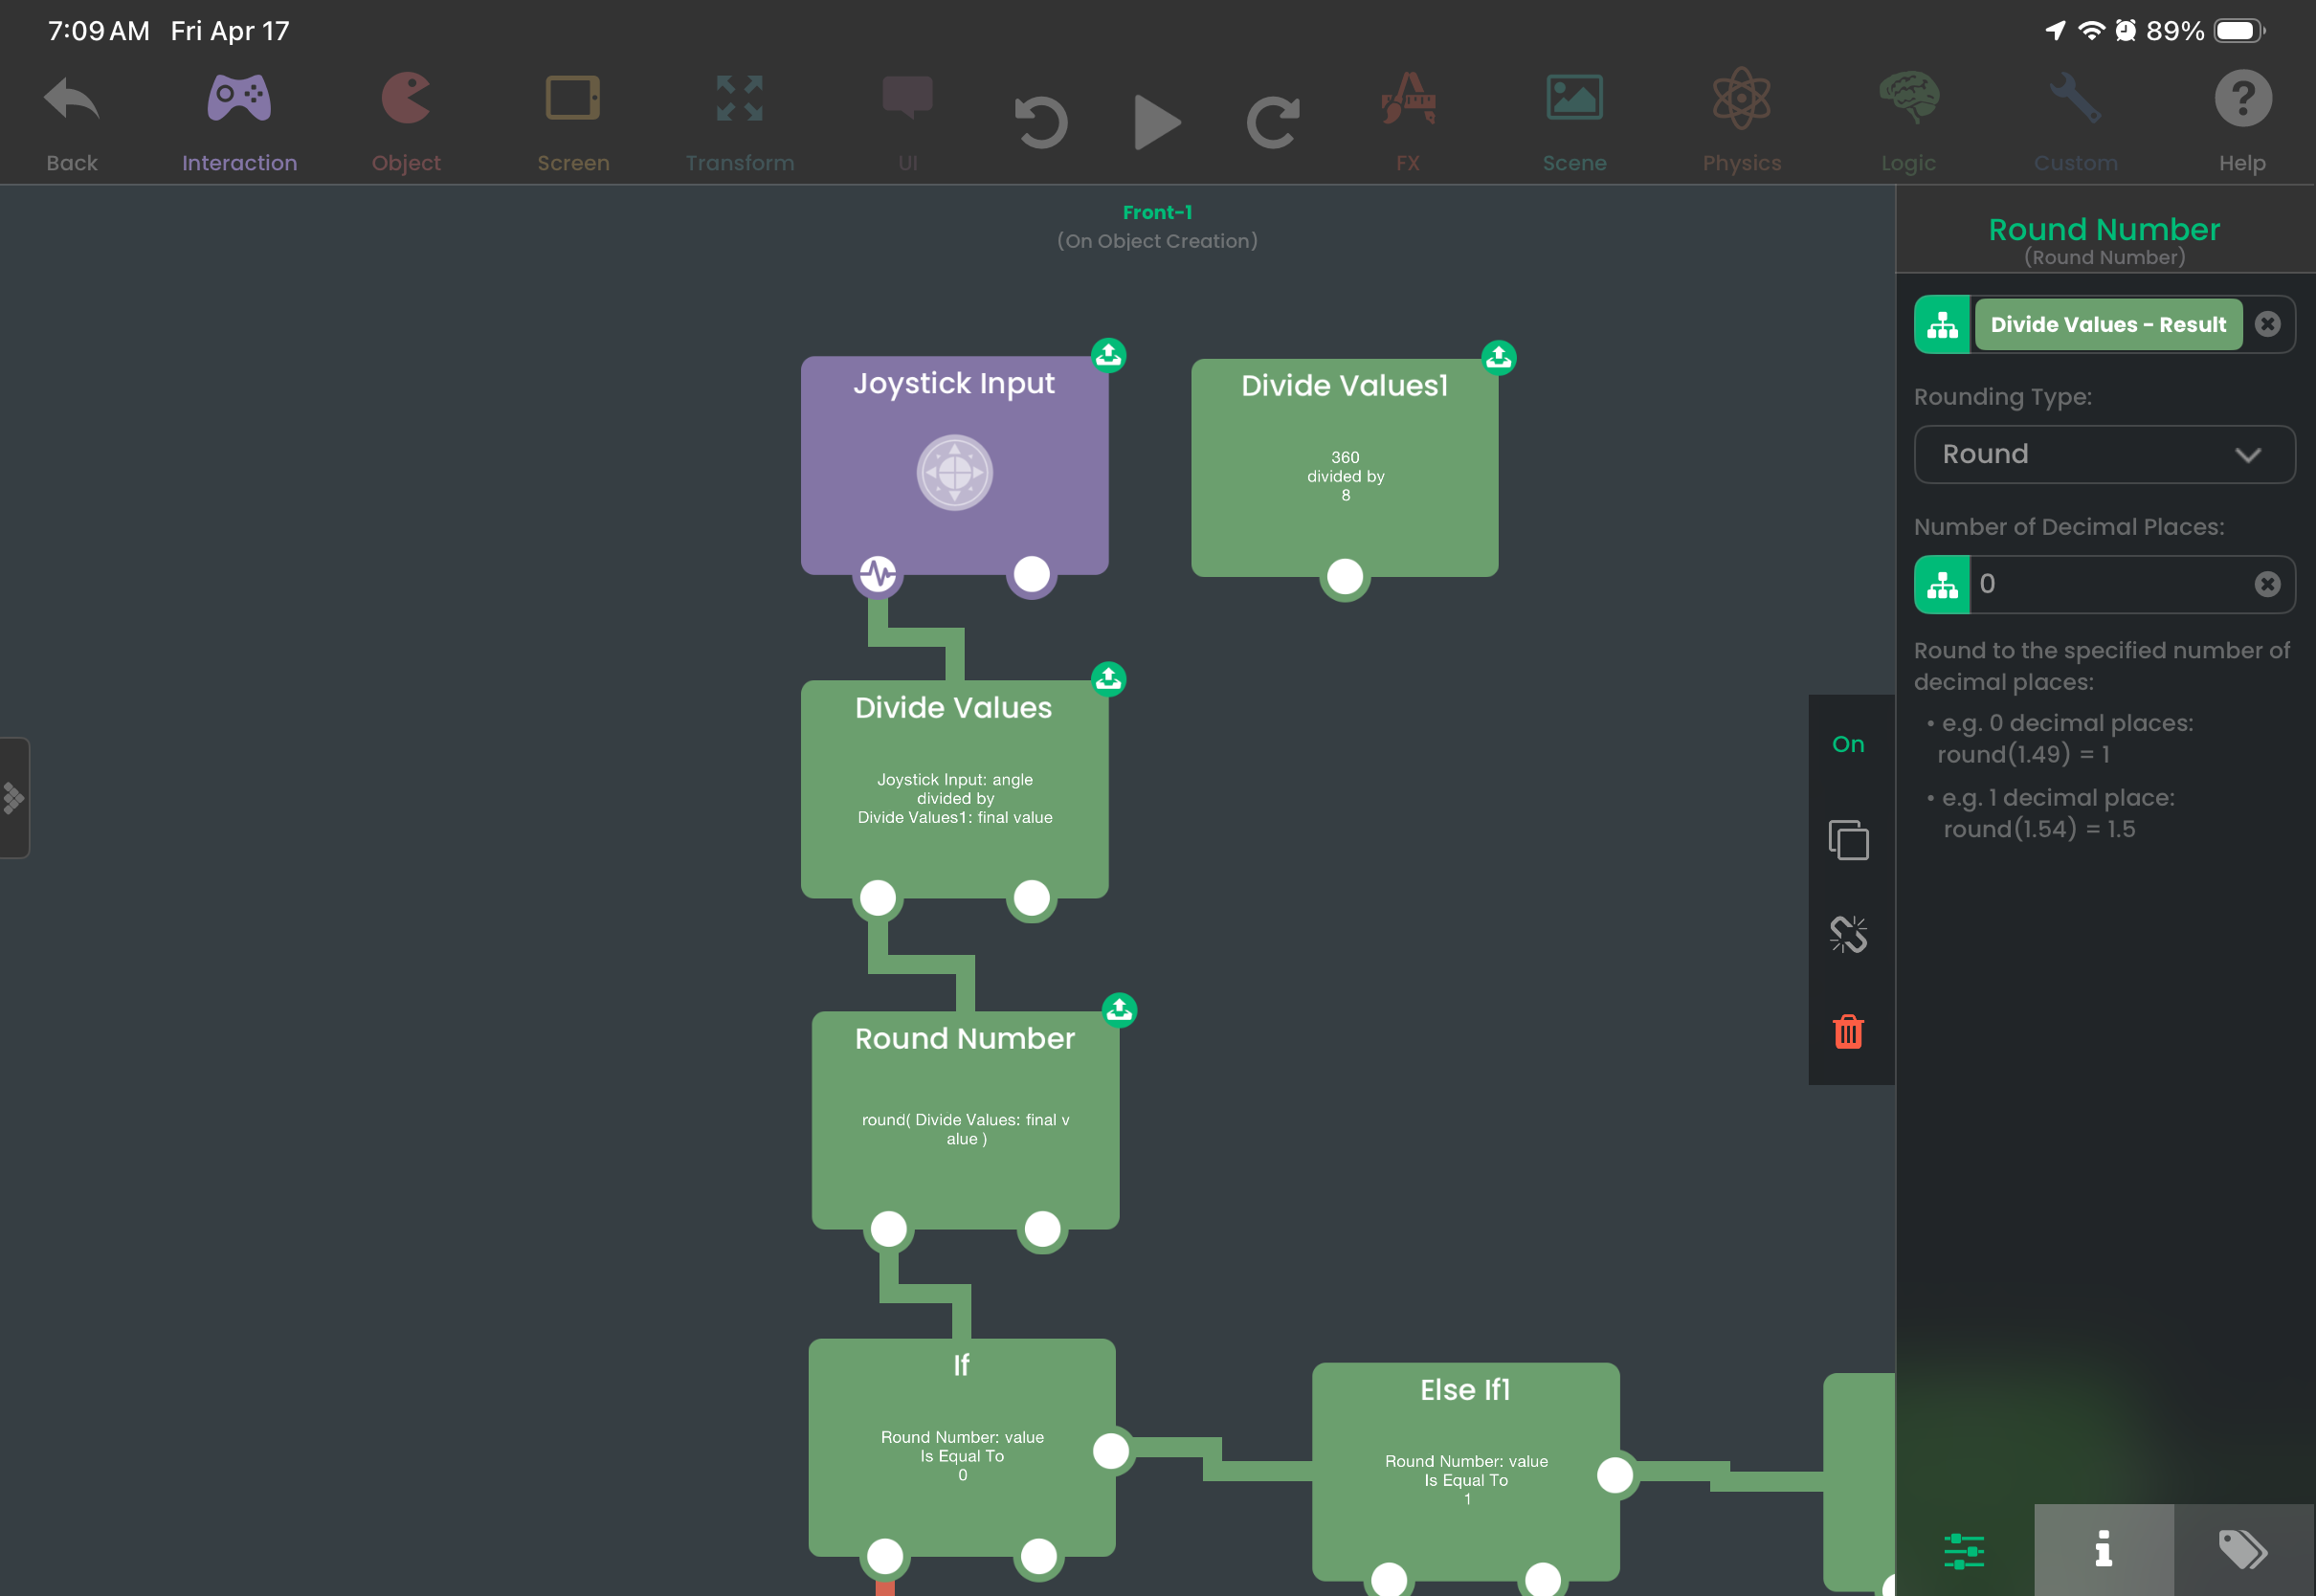Switch to the info tab
This screenshot has width=2316, height=1596.
[x=2103, y=1549]
